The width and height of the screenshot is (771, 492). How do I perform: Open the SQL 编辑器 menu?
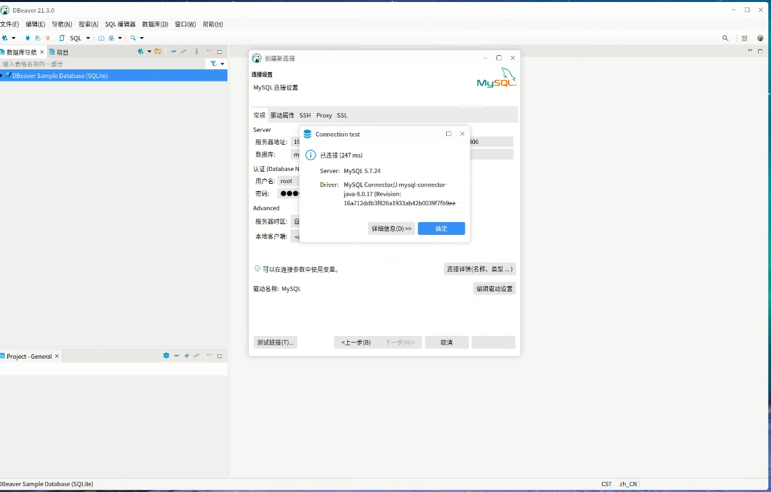click(x=120, y=24)
